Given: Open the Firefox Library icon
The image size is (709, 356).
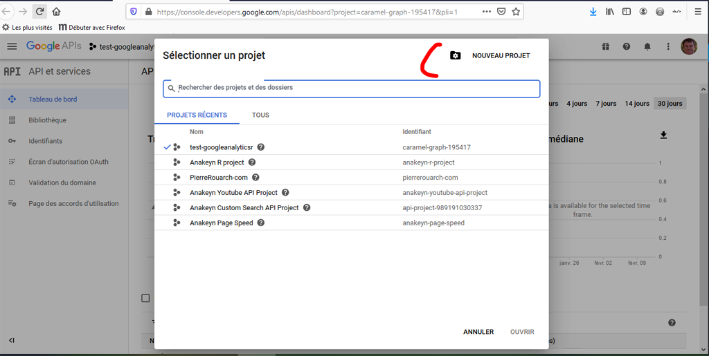Looking at the screenshot, I should coord(610,12).
